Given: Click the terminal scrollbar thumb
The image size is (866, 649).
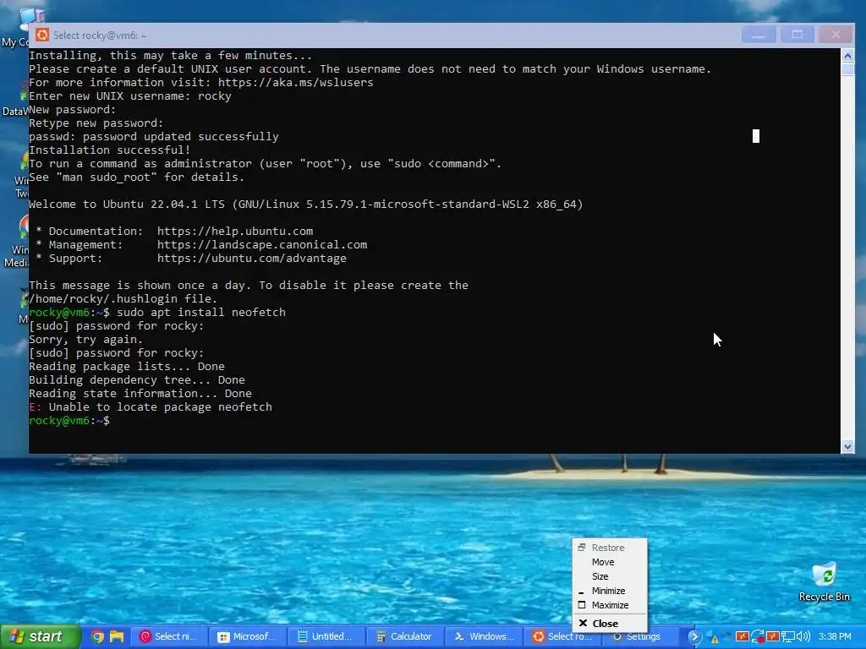Looking at the screenshot, I should coord(847,69).
